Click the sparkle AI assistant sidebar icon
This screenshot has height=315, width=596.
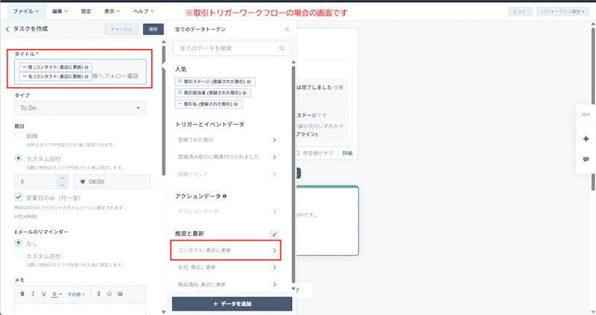pyautogui.click(x=586, y=139)
